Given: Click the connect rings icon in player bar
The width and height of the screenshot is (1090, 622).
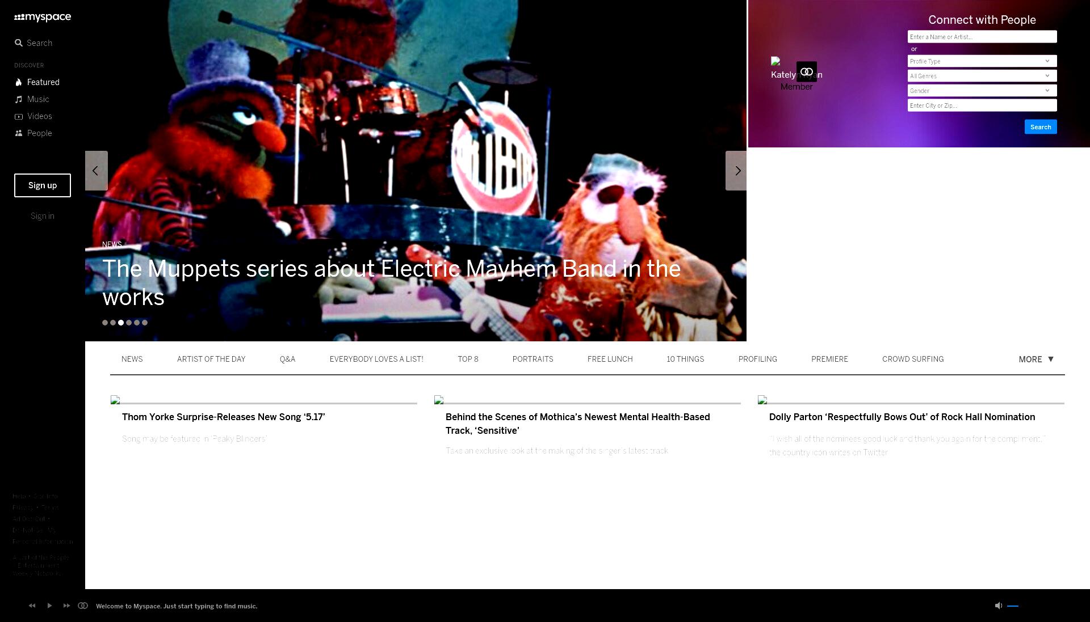Looking at the screenshot, I should point(83,606).
